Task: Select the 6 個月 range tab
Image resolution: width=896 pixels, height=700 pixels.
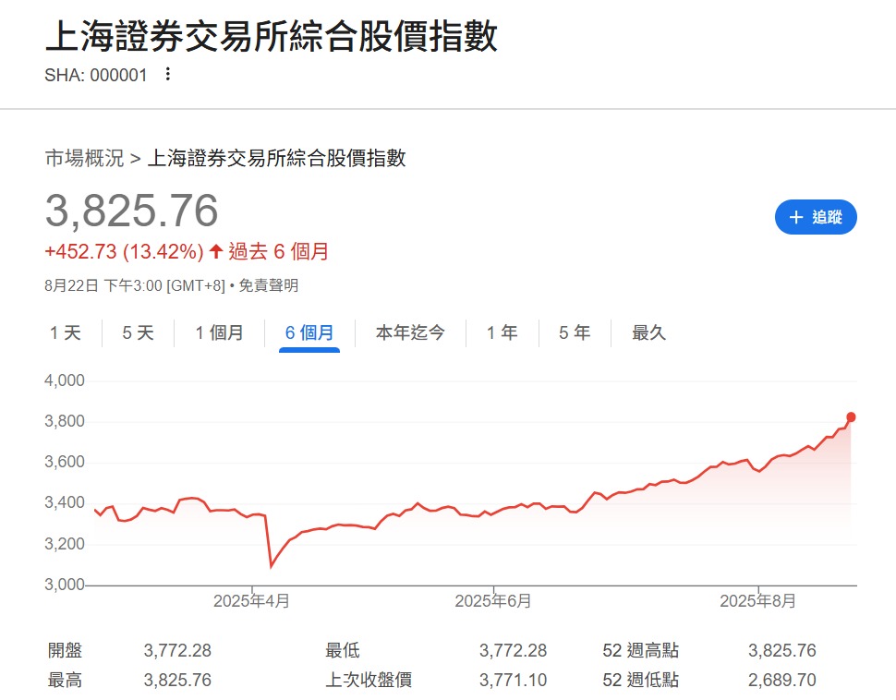Action: click(309, 332)
